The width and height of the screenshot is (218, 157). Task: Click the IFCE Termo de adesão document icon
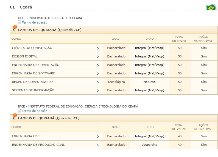point(19,111)
